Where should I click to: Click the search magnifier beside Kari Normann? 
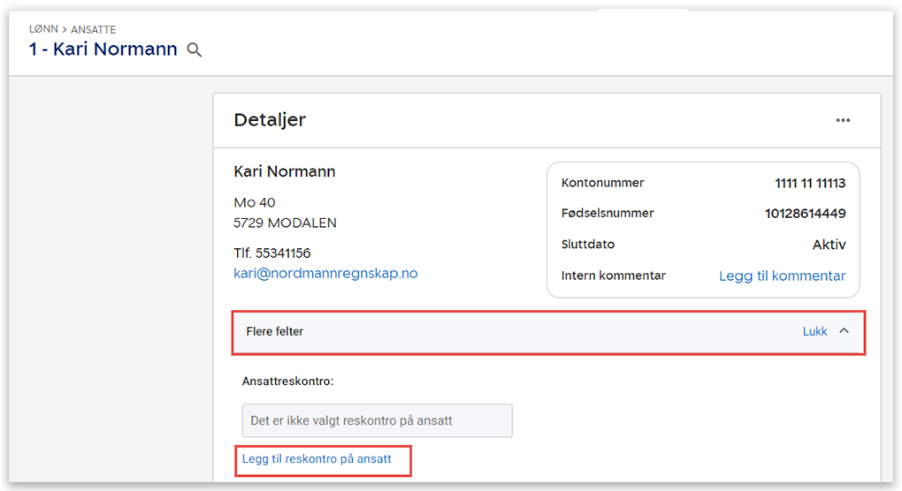click(195, 50)
